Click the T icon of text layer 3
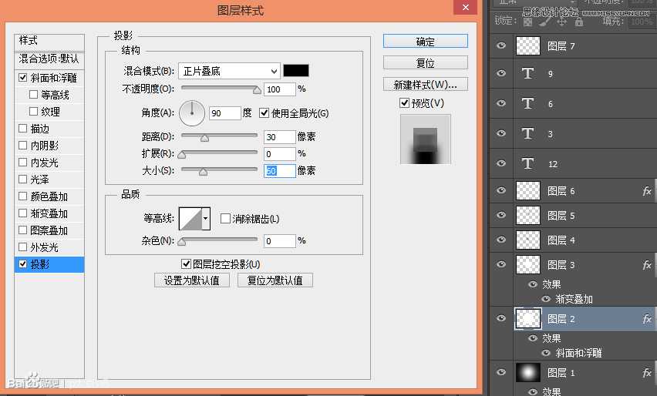The image size is (657, 396). coord(527,134)
